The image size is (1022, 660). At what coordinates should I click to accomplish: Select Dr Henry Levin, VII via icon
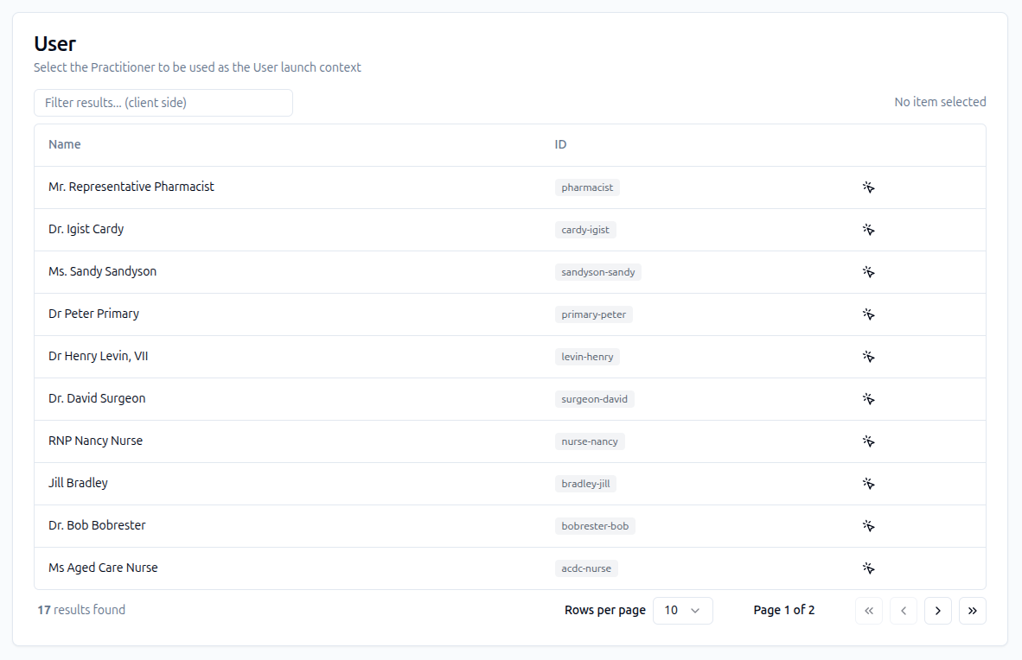(869, 357)
